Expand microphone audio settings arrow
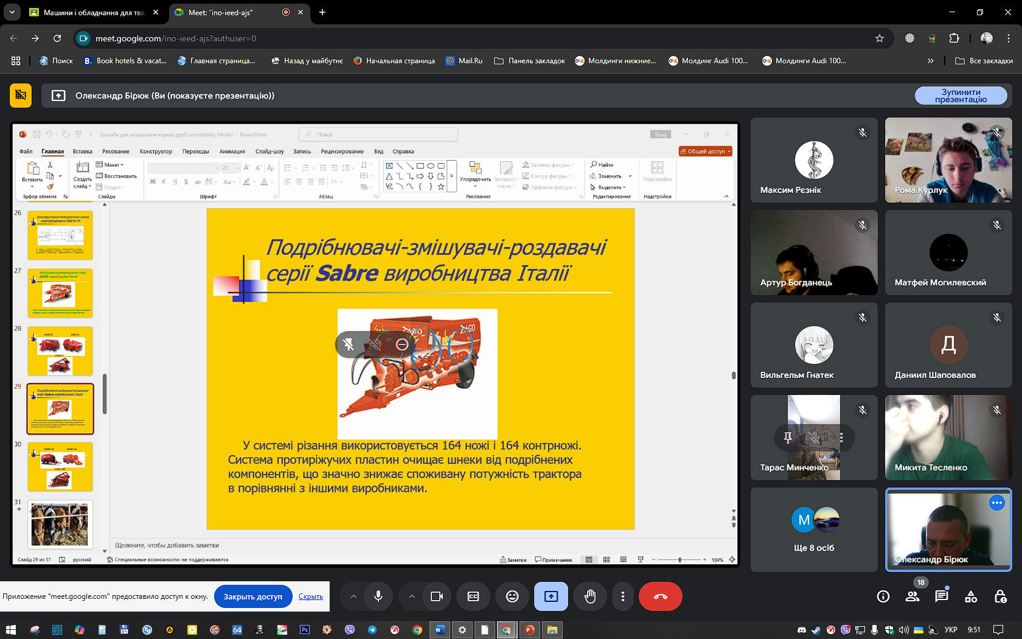The width and height of the screenshot is (1022, 639). 353,596
